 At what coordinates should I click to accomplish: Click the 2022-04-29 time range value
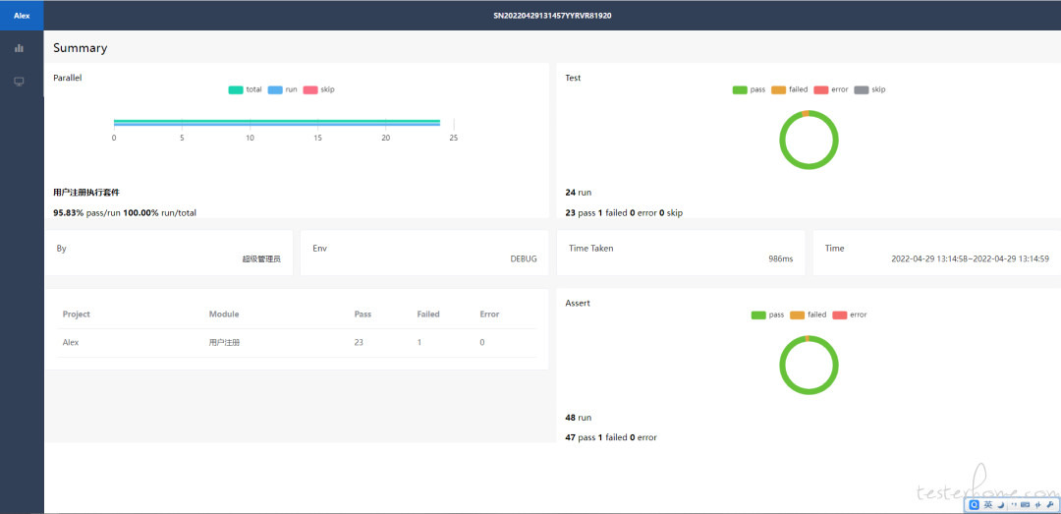point(971,258)
